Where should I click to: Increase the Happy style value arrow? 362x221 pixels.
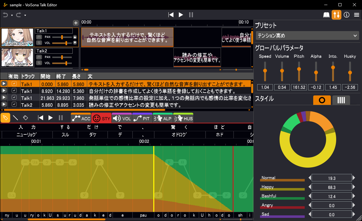click(354, 187)
